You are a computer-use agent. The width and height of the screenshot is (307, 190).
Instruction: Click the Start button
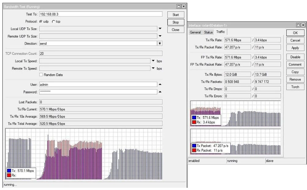click(x=175, y=14)
